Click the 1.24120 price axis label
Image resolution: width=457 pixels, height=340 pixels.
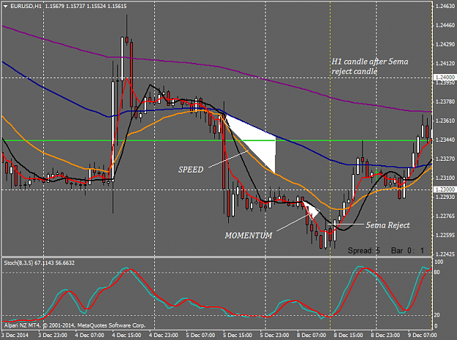[x=445, y=63]
